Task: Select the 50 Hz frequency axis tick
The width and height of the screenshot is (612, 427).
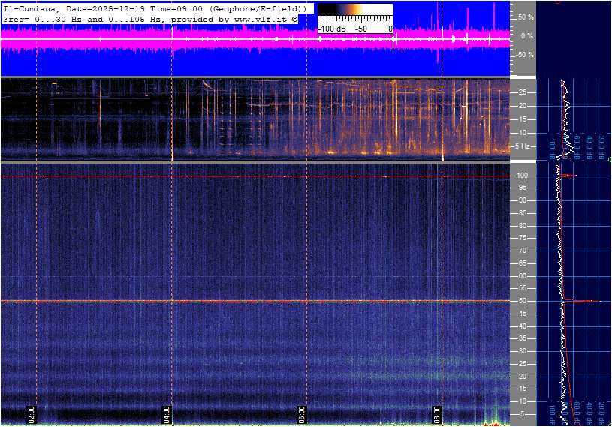Action: coord(523,301)
